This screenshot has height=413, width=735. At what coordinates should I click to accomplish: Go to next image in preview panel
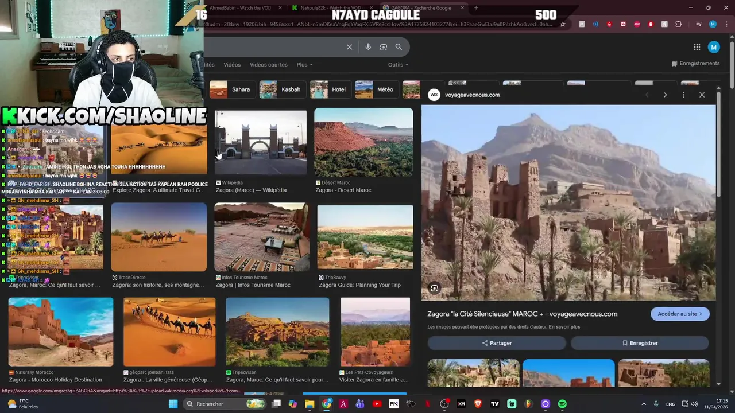click(665, 95)
